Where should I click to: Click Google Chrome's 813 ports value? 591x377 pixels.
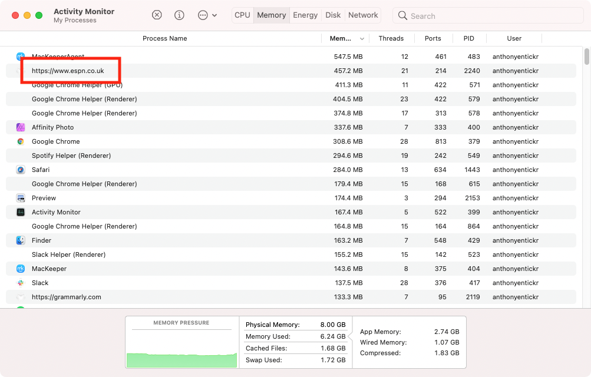440,141
